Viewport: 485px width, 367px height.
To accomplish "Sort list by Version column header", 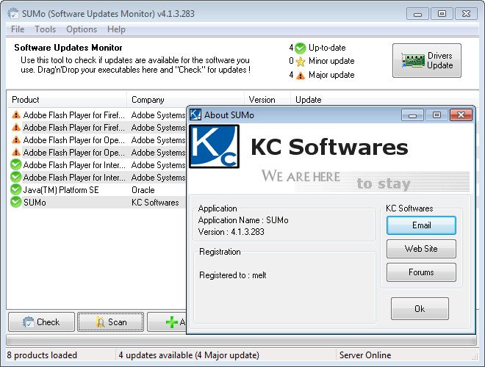I will click(x=267, y=100).
